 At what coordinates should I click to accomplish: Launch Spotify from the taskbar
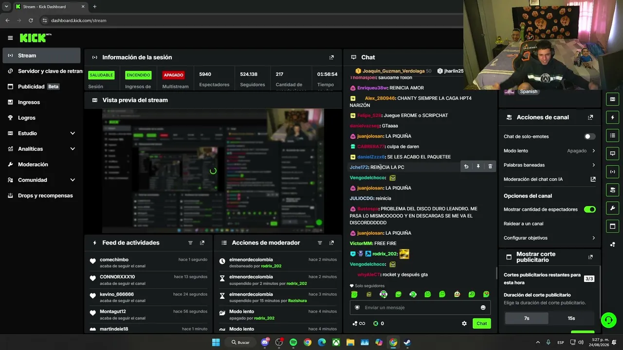tap(293, 342)
